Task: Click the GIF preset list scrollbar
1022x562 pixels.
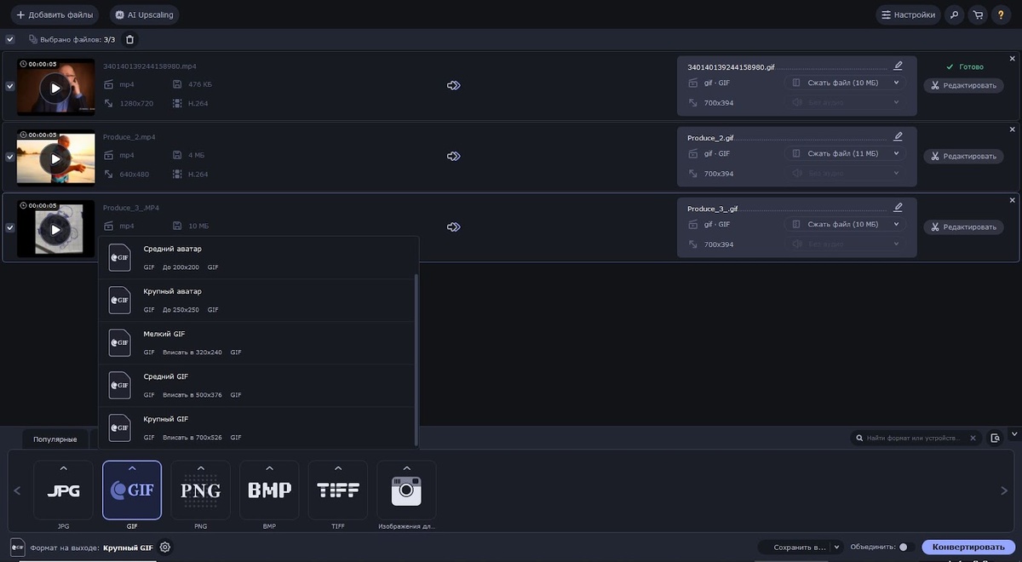Action: [x=416, y=359]
